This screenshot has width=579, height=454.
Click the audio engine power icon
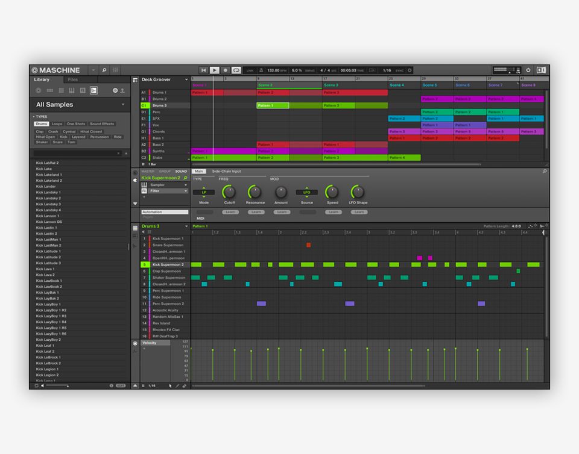tap(528, 70)
